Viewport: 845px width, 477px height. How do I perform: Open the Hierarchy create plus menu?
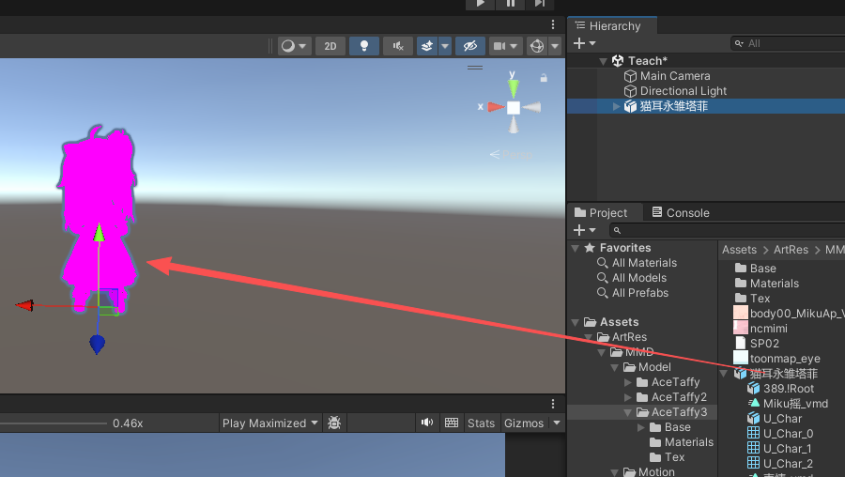click(584, 43)
